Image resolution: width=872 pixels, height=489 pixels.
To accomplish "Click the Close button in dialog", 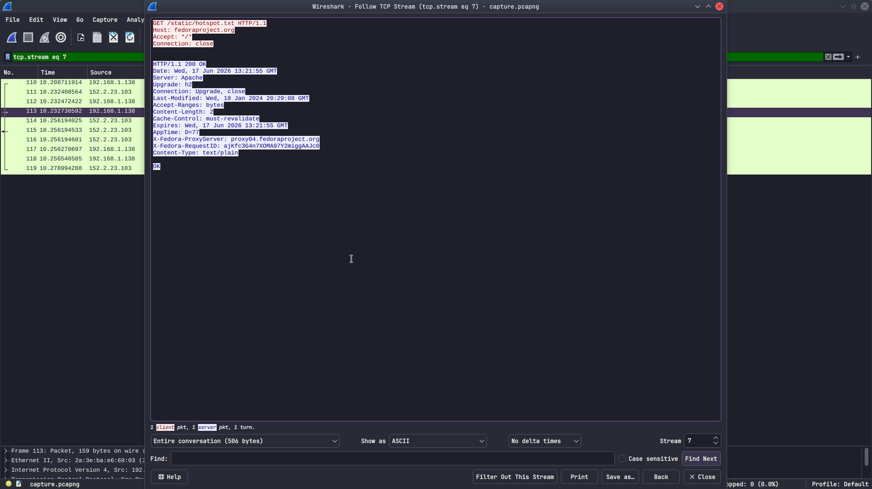I will coord(702,477).
